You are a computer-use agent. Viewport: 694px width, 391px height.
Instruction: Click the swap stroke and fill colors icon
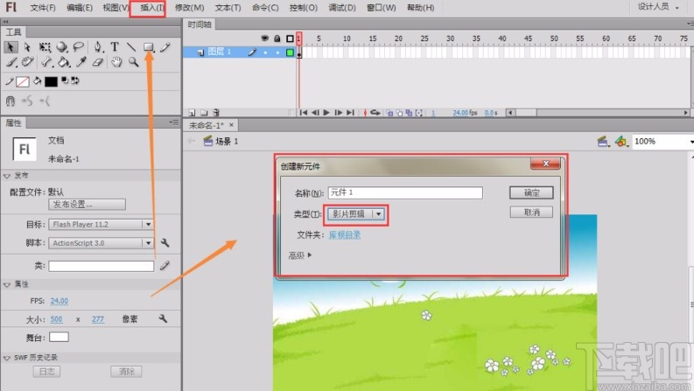(x=75, y=80)
